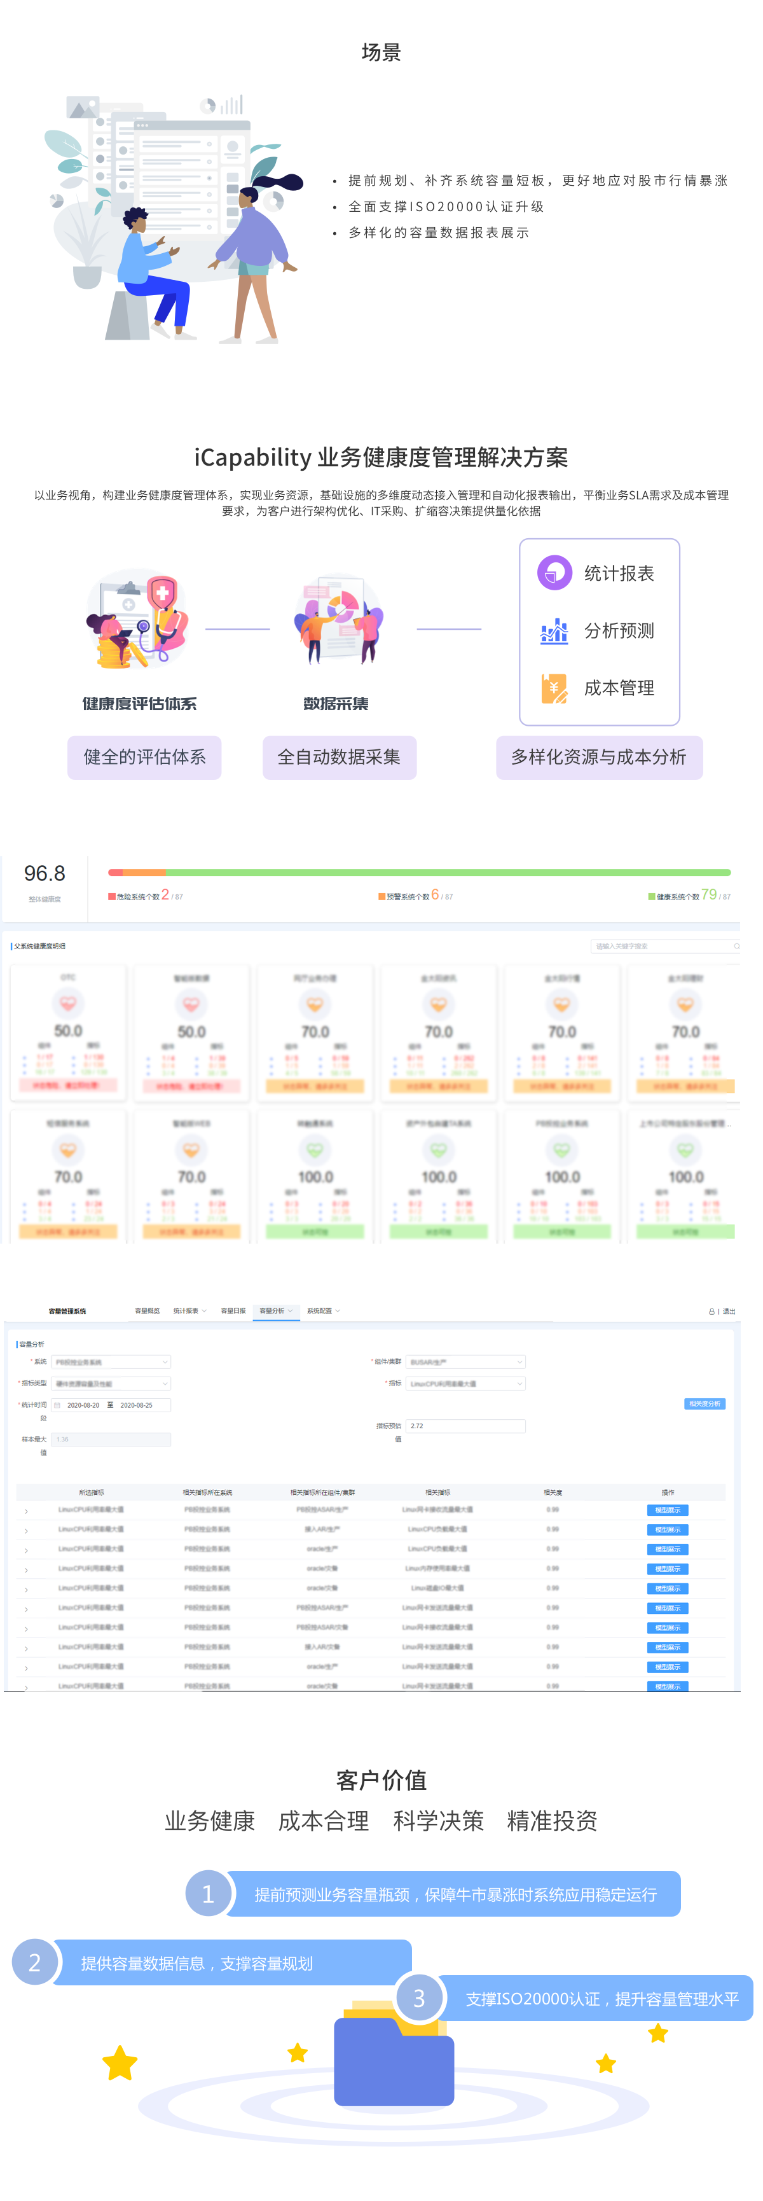This screenshot has height=2201, width=763.
Task: Click the green 健康系统个数 legend swatch
Action: (x=652, y=896)
